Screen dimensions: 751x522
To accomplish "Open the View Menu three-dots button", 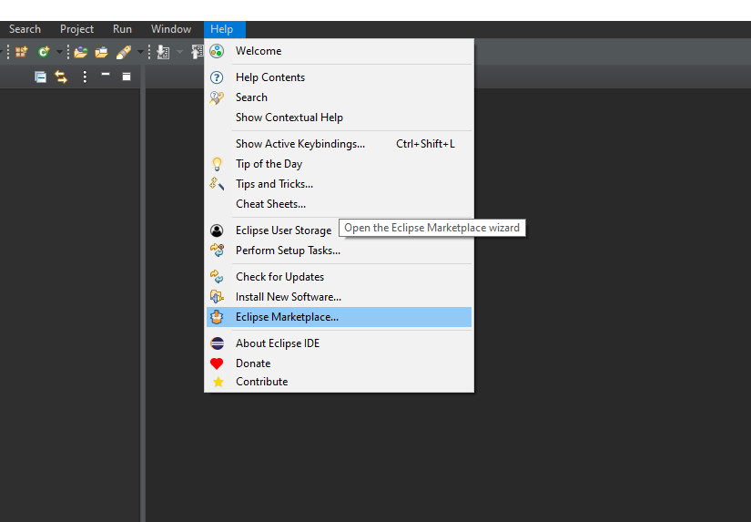I will tap(85, 77).
